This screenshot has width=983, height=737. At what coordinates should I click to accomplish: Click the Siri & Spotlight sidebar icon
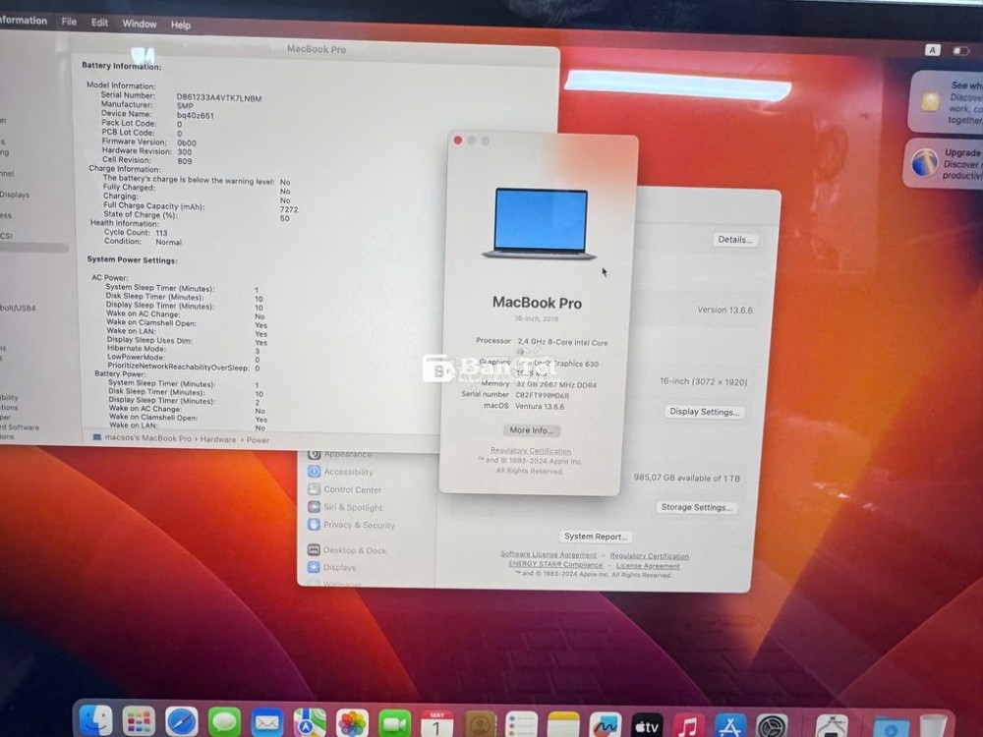click(x=315, y=506)
